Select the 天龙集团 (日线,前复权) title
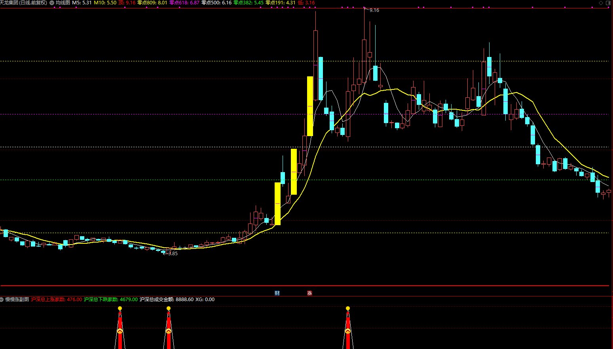 (x=24, y=3)
